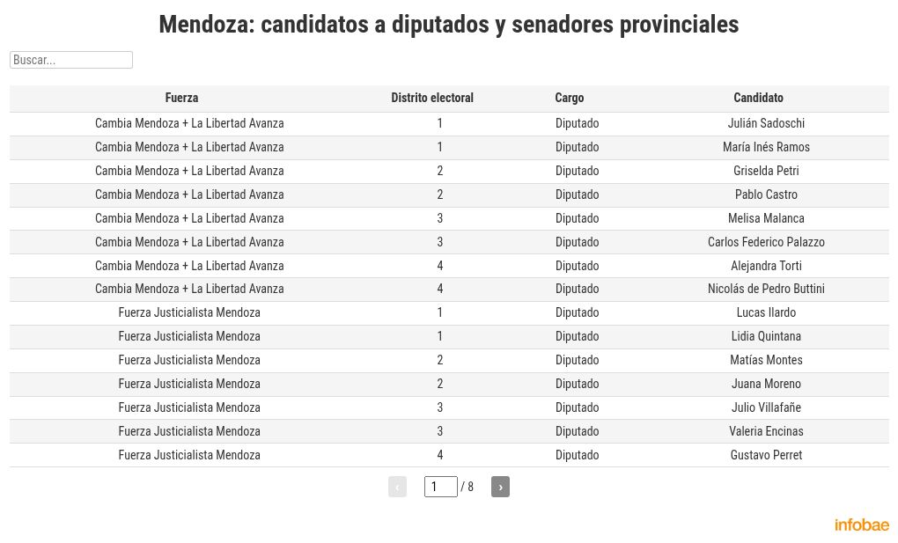This screenshot has height=543, width=898.
Task: Click the previous page arrow button
Action: coord(397,487)
